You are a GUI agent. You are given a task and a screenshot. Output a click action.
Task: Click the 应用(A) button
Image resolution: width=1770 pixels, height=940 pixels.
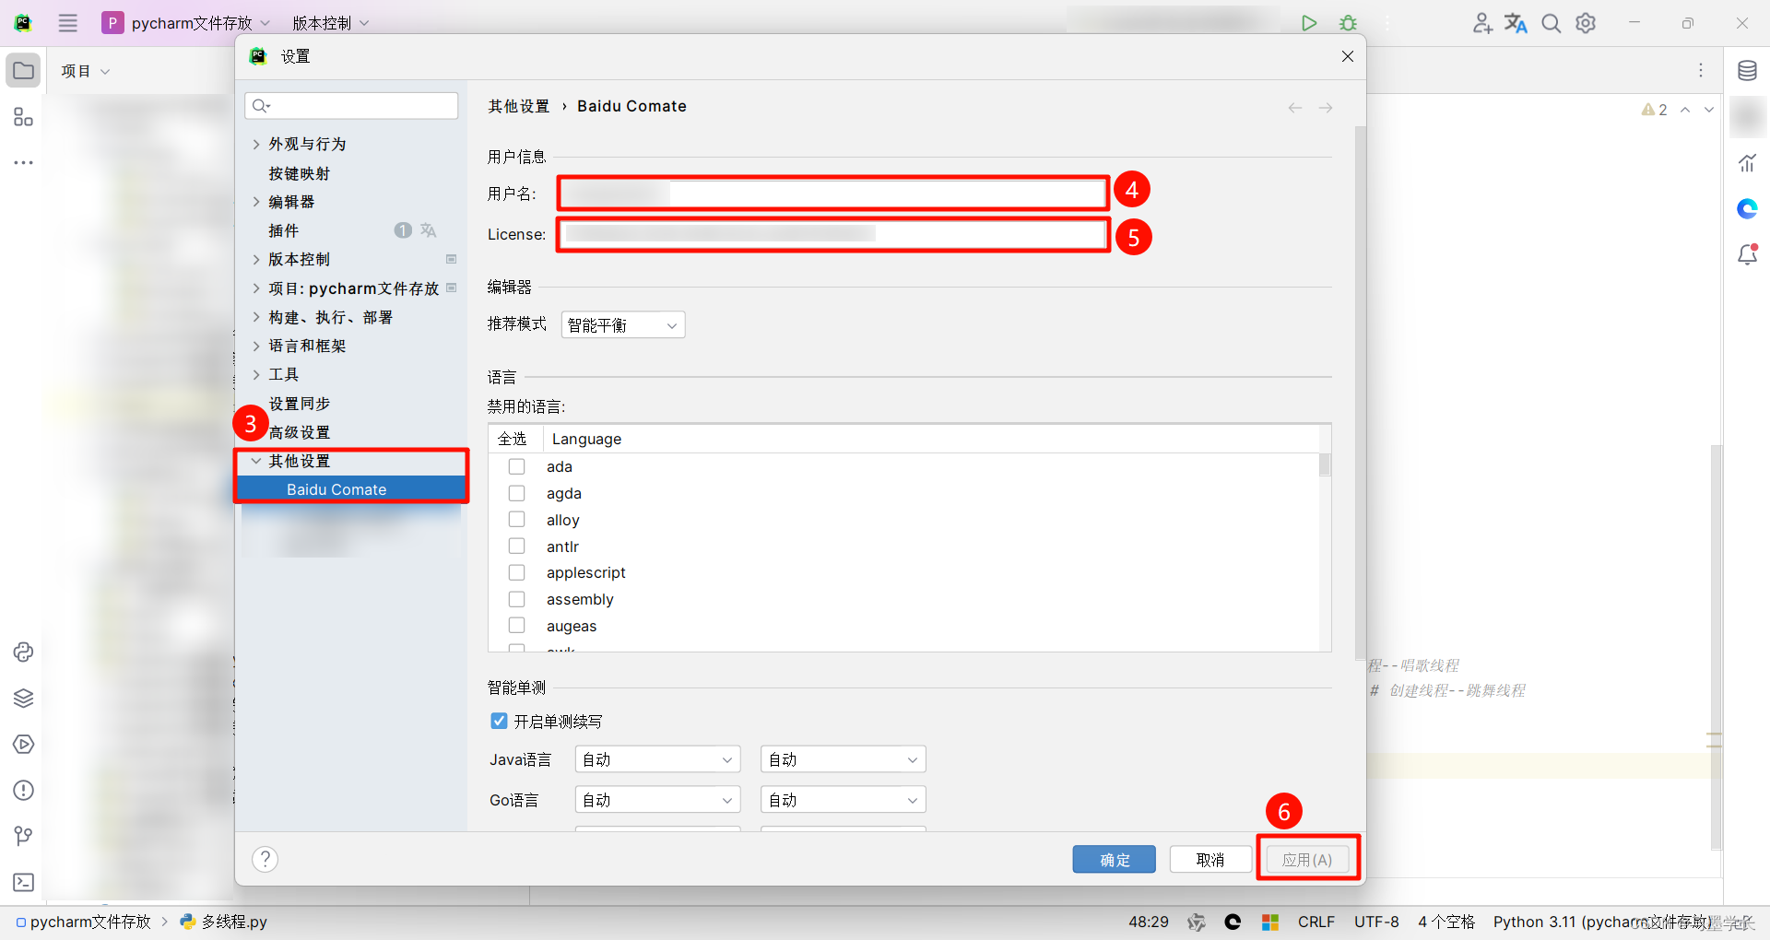coord(1307,859)
